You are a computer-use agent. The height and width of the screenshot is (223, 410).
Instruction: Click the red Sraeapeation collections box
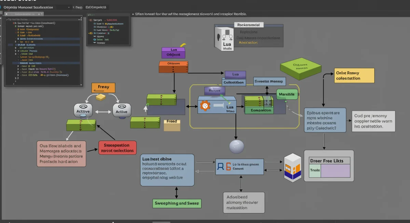click(x=118, y=148)
